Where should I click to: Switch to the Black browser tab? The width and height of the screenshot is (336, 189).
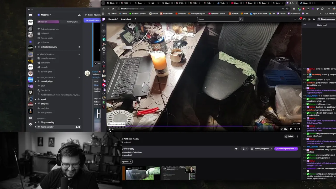[264, 3]
